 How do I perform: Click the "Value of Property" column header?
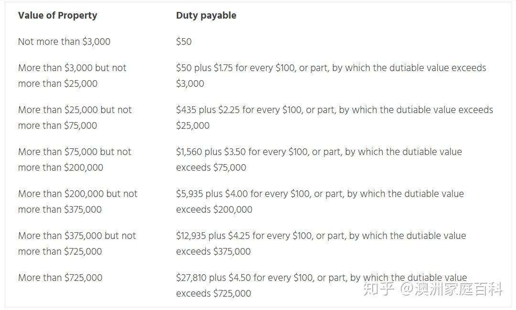[x=57, y=15]
